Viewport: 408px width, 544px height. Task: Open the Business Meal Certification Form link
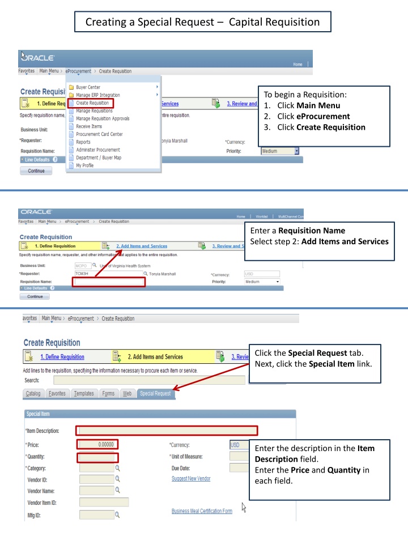click(202, 511)
